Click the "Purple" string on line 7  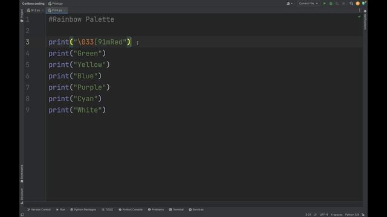(x=89, y=87)
